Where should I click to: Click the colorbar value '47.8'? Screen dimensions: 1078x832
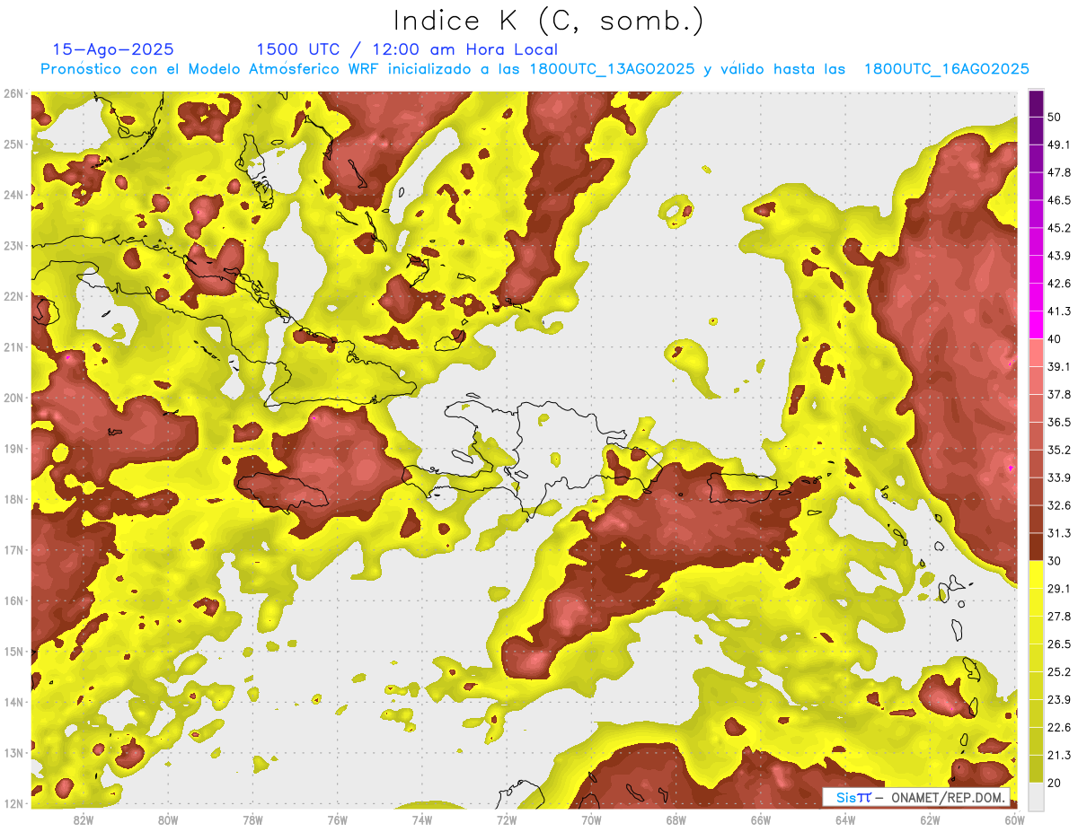(x=1058, y=172)
